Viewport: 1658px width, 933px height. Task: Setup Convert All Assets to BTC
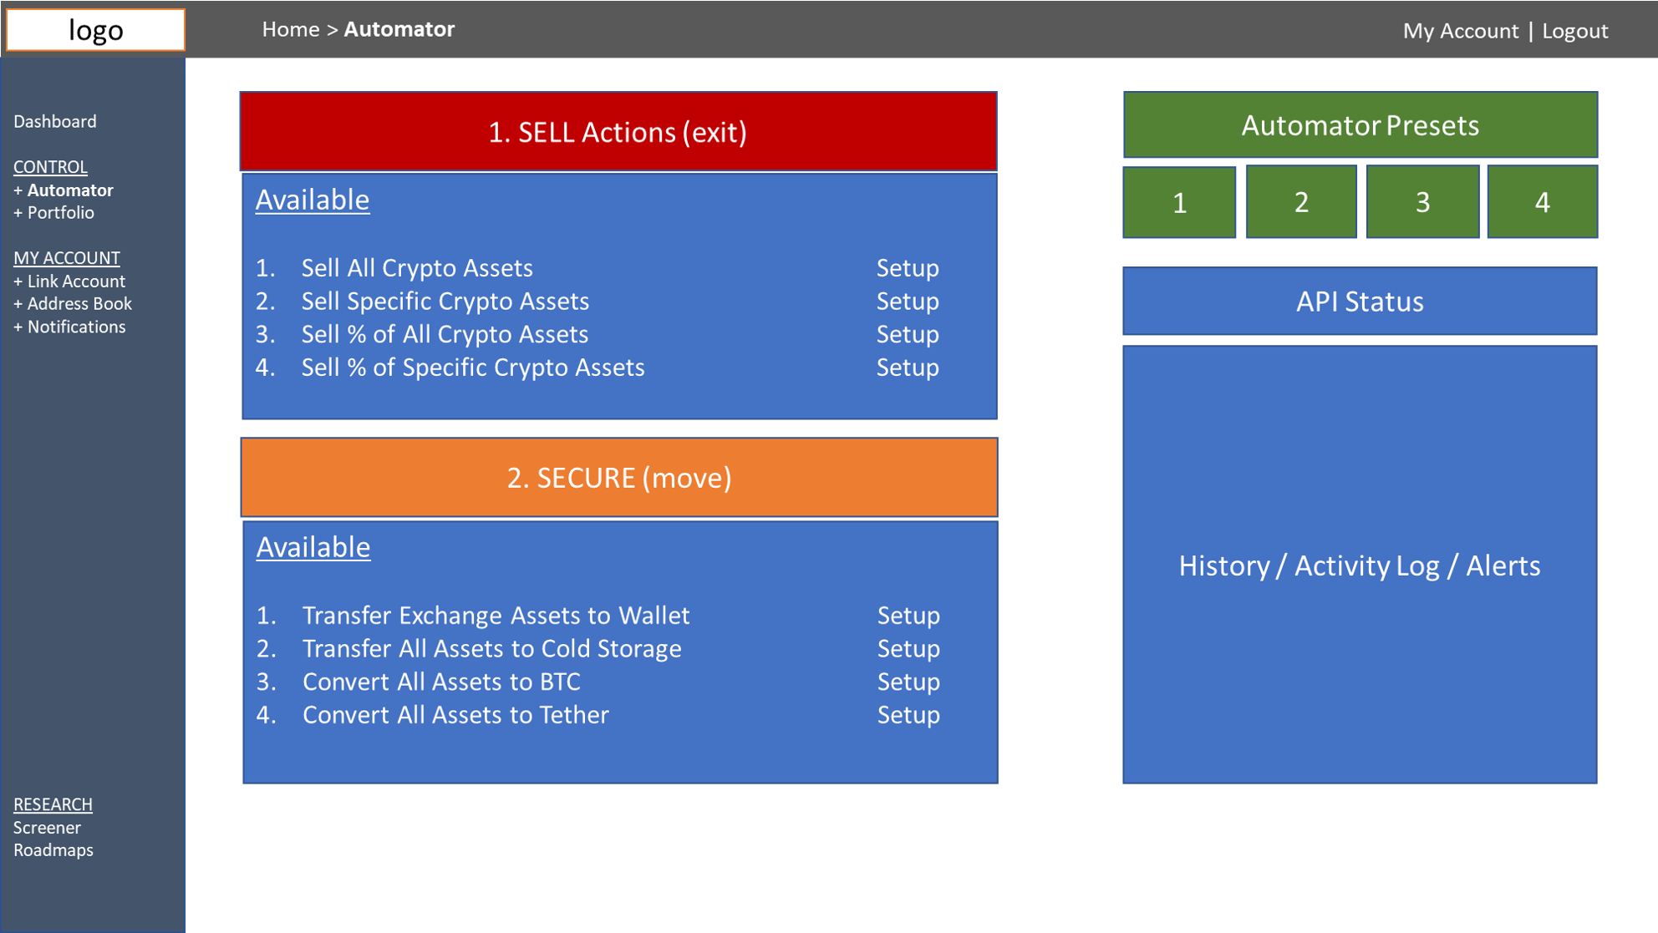tap(908, 682)
